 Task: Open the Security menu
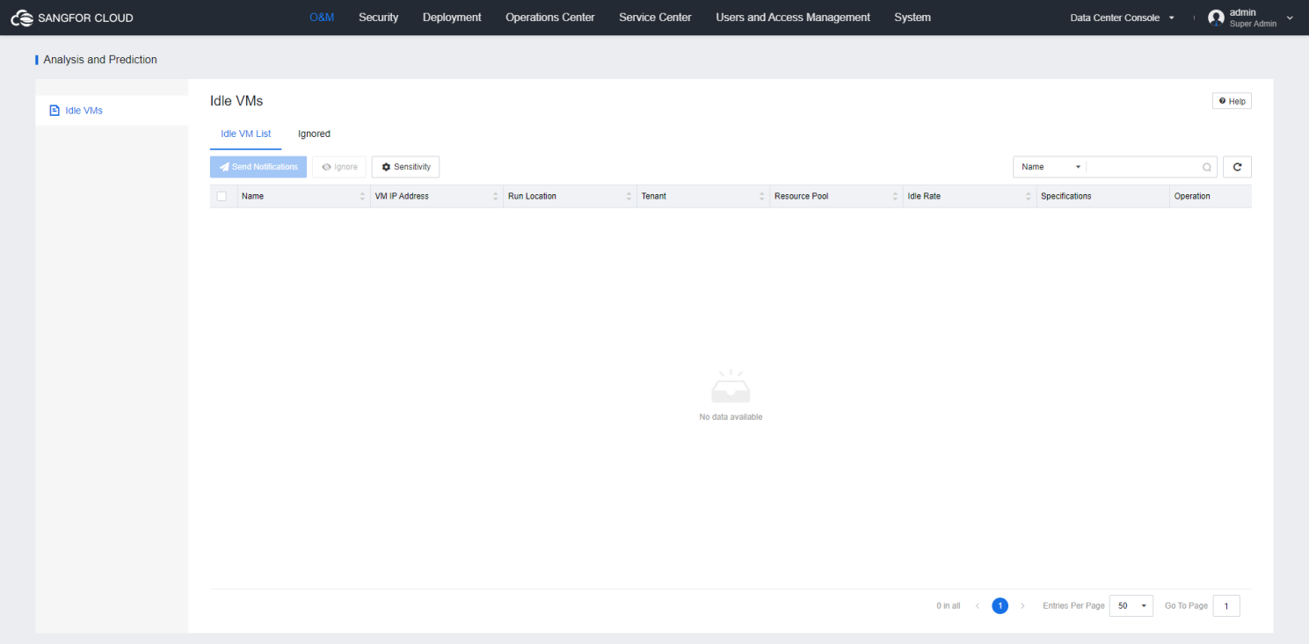(x=378, y=18)
